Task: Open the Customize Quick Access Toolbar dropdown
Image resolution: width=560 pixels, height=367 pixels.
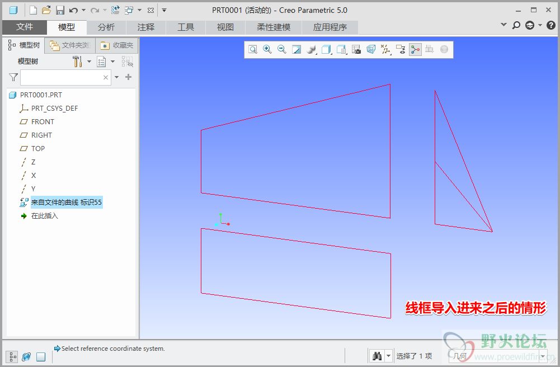Action: [164, 10]
